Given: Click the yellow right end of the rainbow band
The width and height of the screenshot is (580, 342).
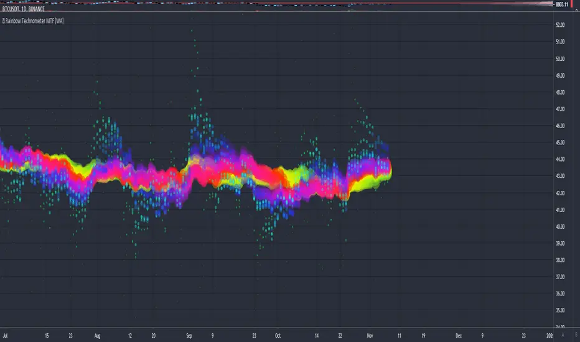Looking at the screenshot, I should pyautogui.click(x=387, y=174).
